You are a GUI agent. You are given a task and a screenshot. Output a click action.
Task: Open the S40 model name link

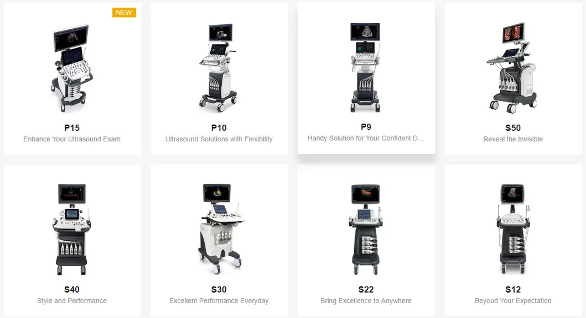pos(72,290)
